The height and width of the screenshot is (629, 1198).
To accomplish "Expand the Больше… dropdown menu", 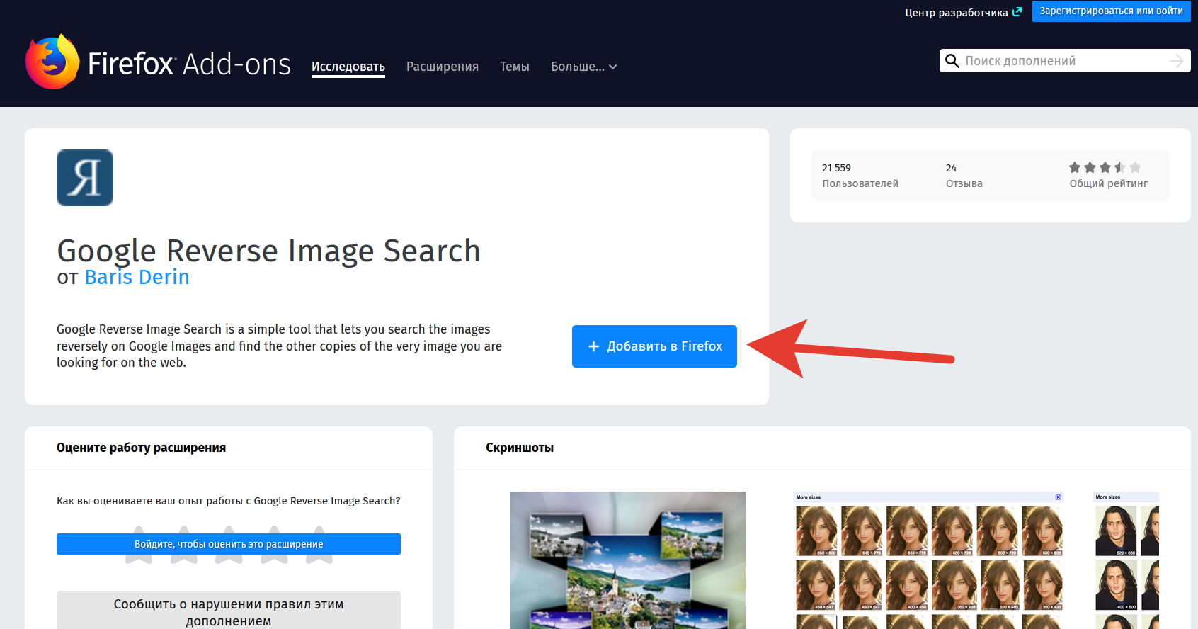I will pyautogui.click(x=583, y=67).
